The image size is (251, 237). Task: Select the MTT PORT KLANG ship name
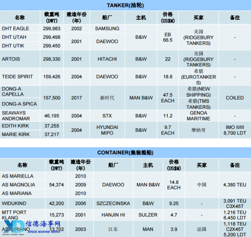[x=14, y=215]
